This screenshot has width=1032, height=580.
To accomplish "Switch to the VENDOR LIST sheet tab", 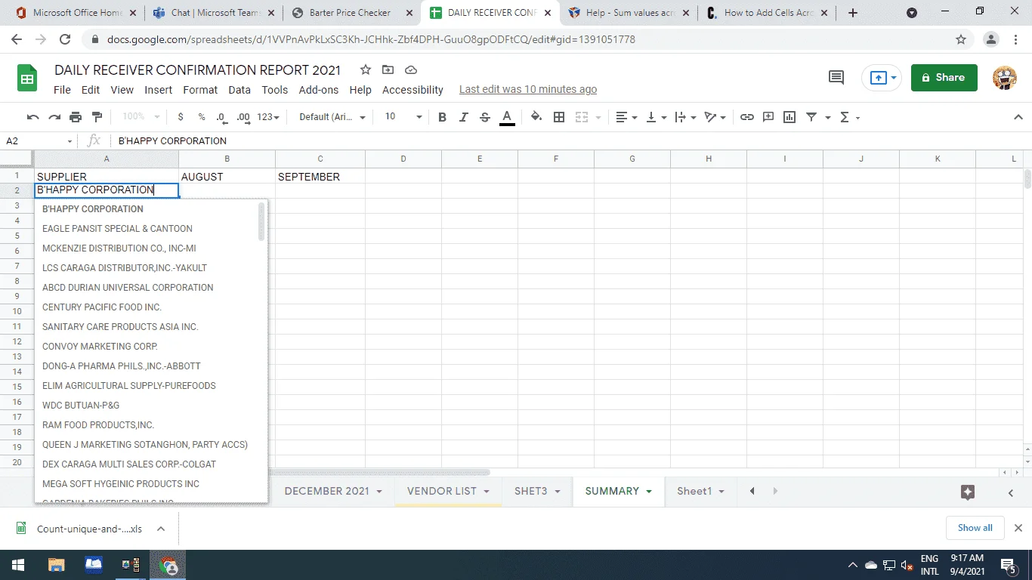I will pos(442,491).
